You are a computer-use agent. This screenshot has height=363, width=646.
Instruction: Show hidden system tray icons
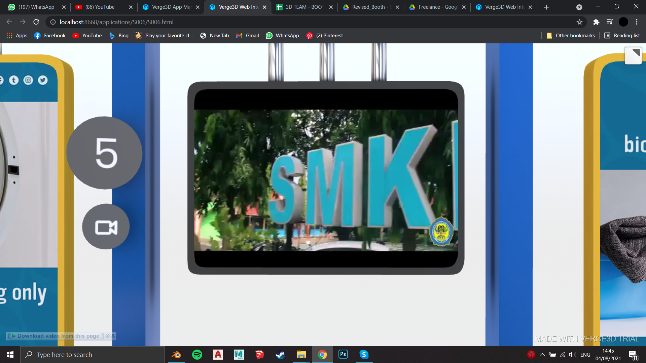tap(542, 355)
